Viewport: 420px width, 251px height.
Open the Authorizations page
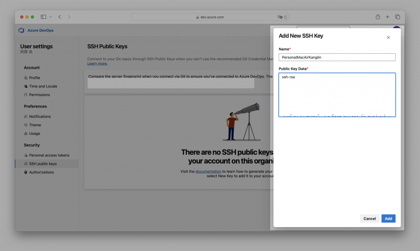tap(41, 172)
